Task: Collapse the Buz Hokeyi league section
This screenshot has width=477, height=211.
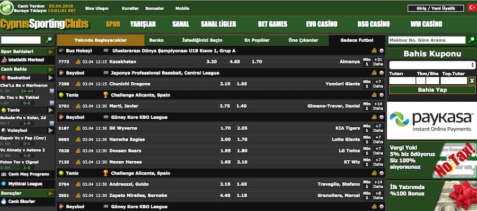Action: [381, 51]
